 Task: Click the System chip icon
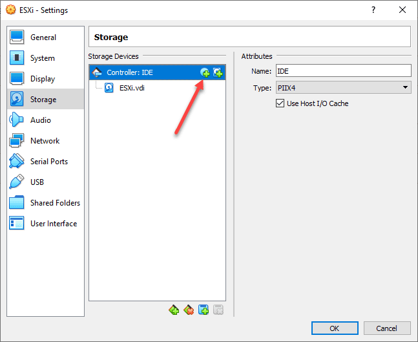point(17,58)
